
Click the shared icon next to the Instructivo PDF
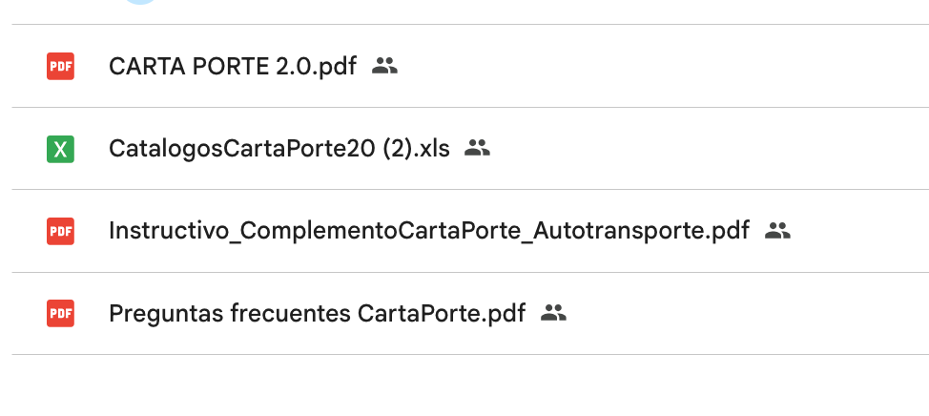coord(778,230)
